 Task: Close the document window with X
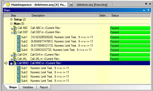point(150,4)
